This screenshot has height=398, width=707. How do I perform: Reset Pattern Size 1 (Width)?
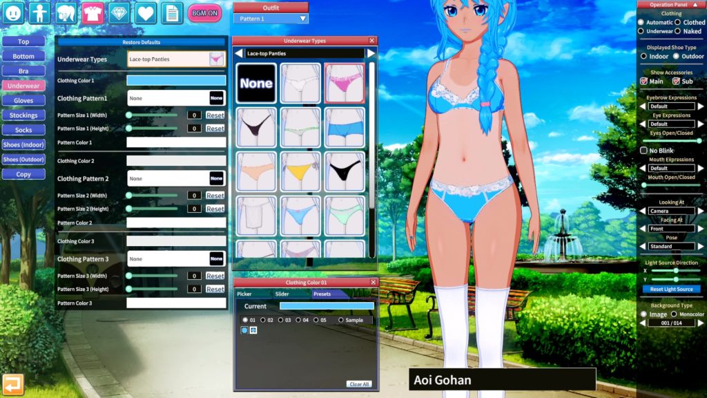pyautogui.click(x=215, y=115)
